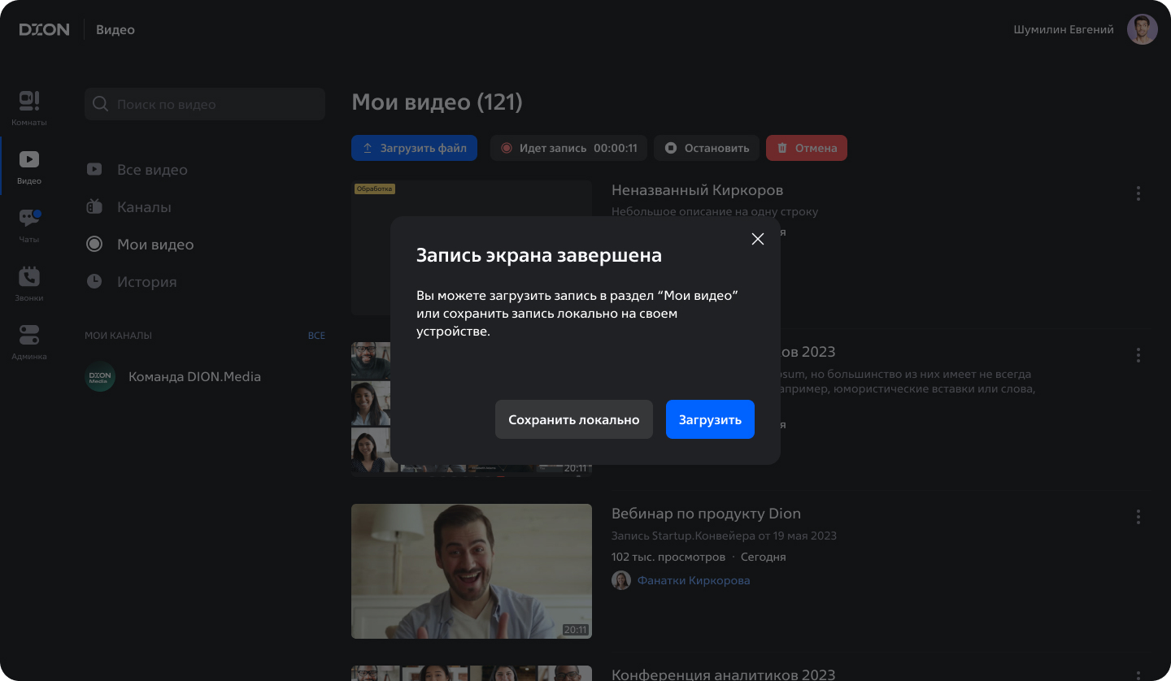Open user avatar of Шумилин Евгений
This screenshot has width=1171, height=681.
pos(1143,29)
